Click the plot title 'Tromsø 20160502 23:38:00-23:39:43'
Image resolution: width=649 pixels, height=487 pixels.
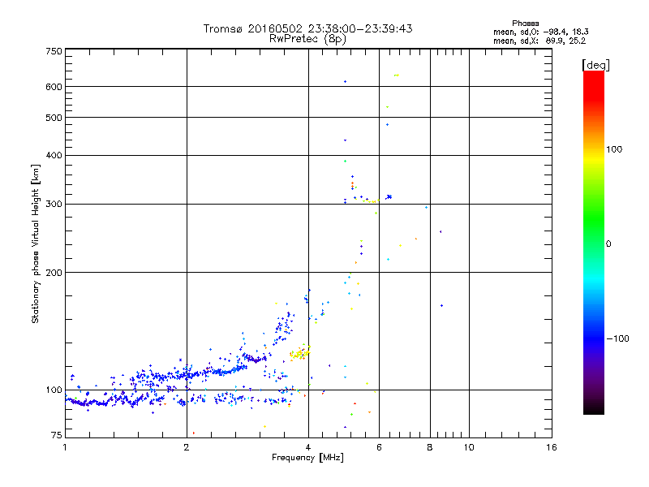click(x=307, y=28)
